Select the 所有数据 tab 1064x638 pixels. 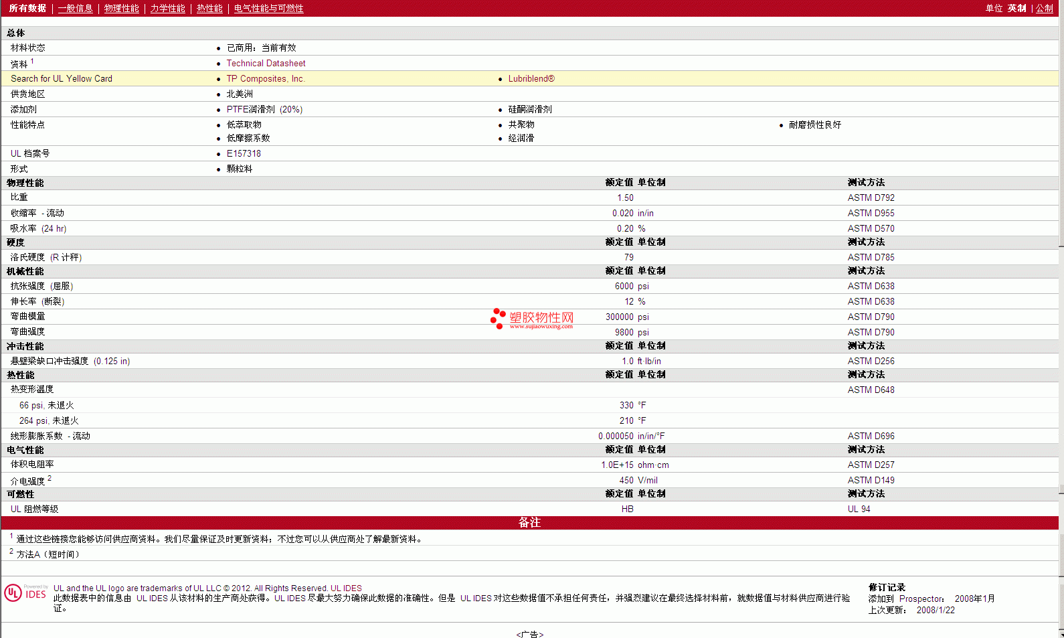tap(27, 9)
